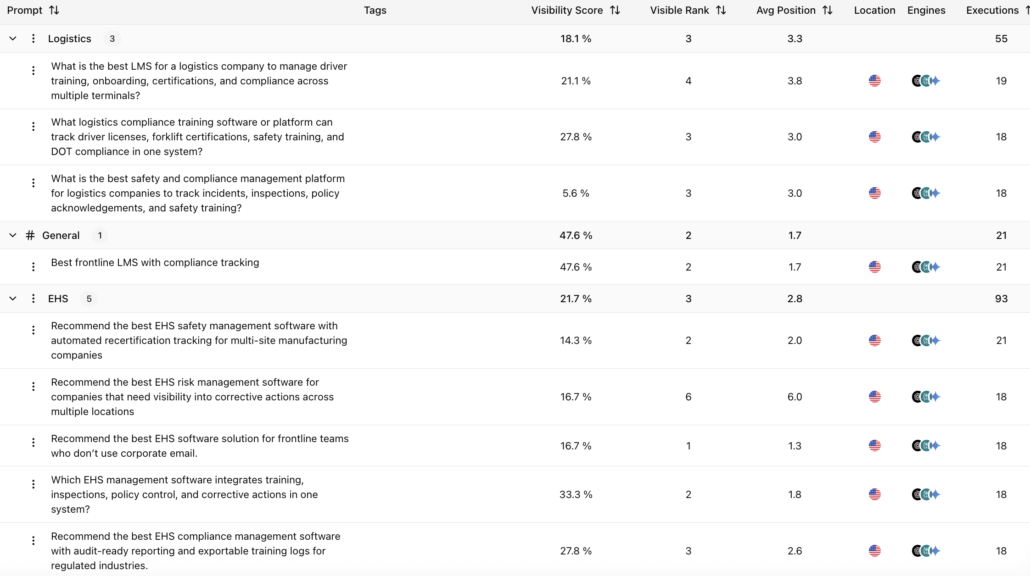
Task: Open row menu for best LMS logistics prompt
Action: [33, 70]
